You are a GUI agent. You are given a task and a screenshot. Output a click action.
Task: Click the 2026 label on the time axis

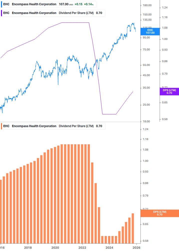(x=137, y=248)
